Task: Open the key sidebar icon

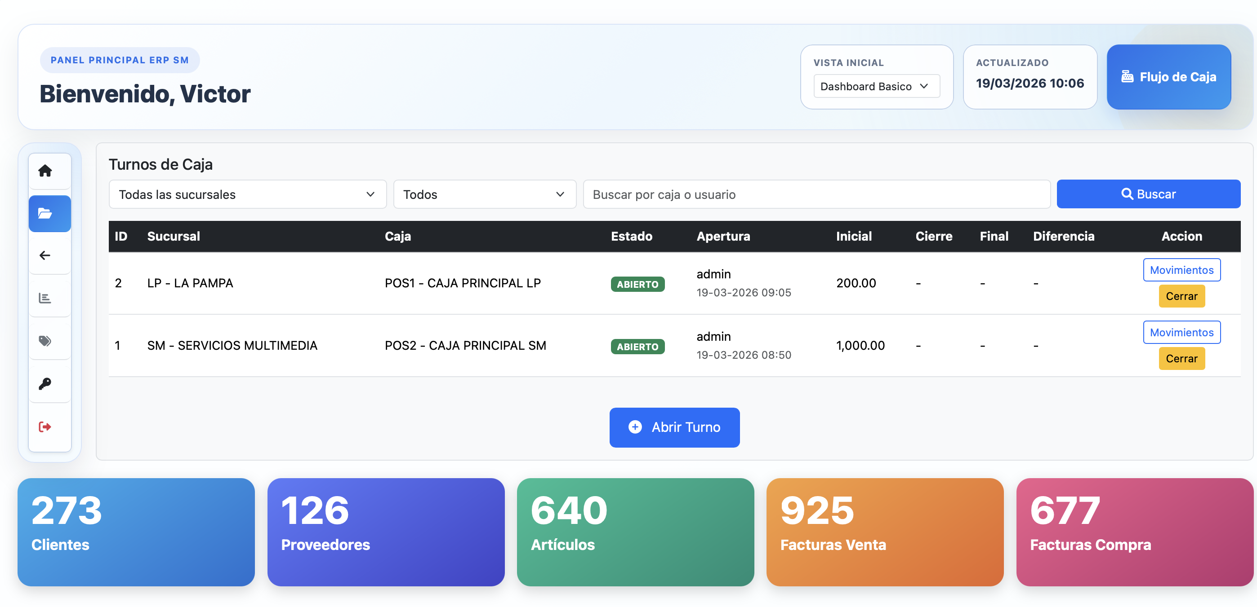Action: [45, 383]
